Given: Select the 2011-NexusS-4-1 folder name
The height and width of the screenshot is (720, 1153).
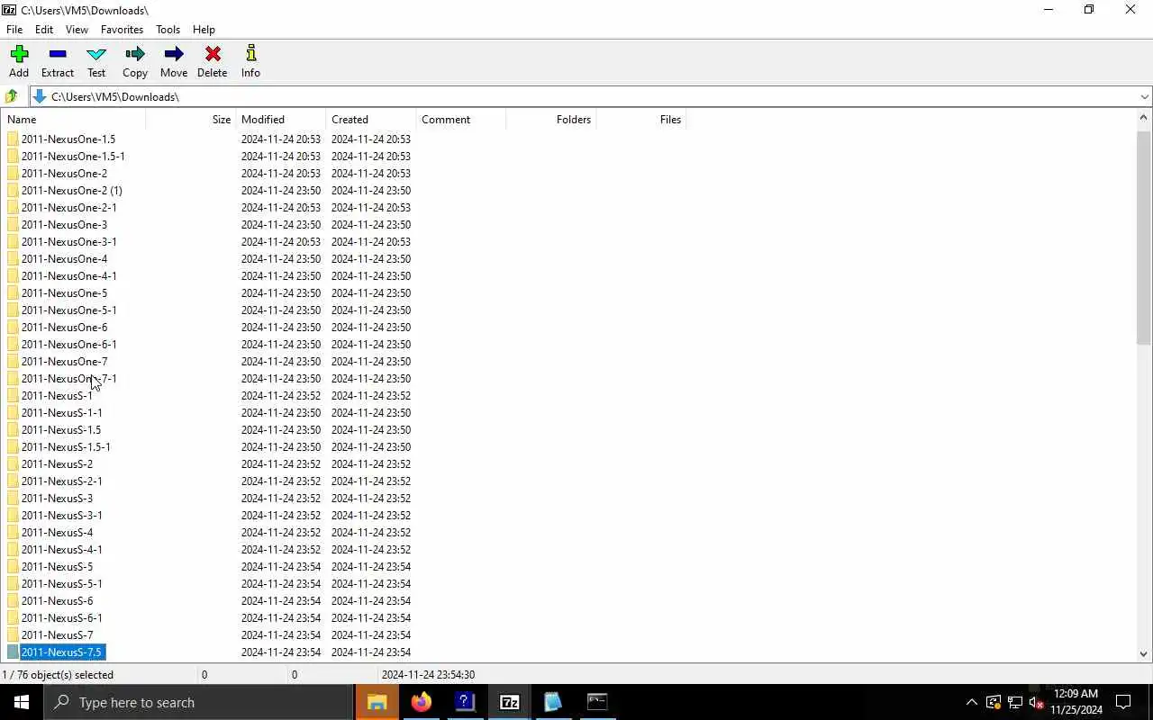Looking at the screenshot, I should point(62,550).
